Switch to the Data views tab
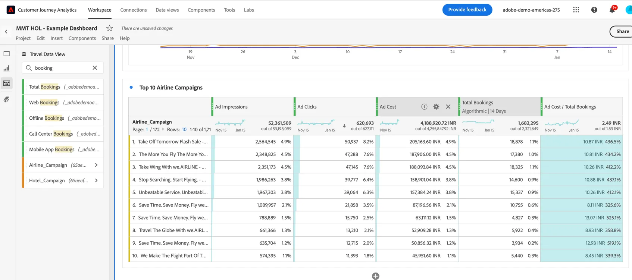Image resolution: width=632 pixels, height=280 pixels. pos(167,10)
